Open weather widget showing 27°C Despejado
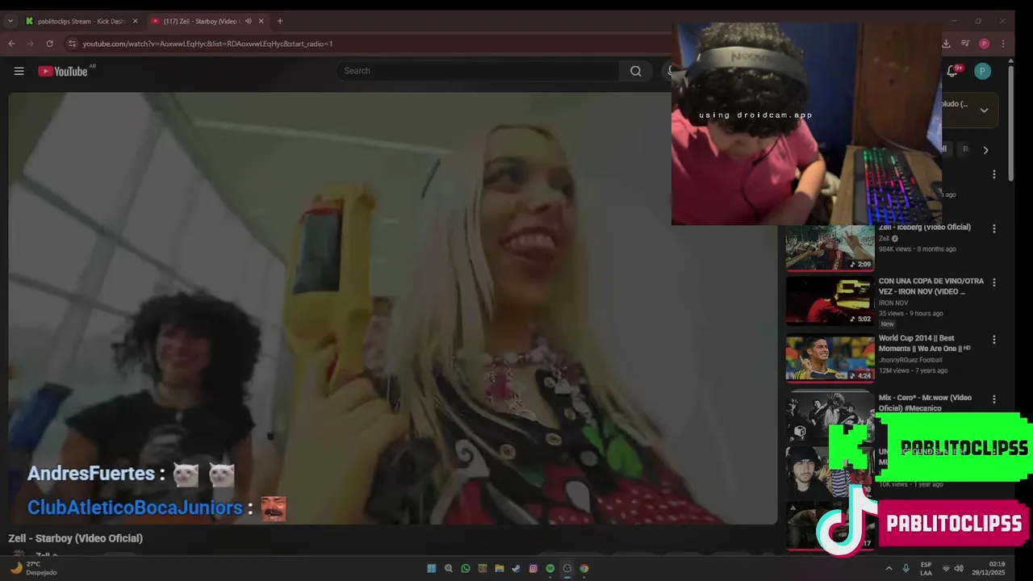The height and width of the screenshot is (581, 1033). pos(34,568)
